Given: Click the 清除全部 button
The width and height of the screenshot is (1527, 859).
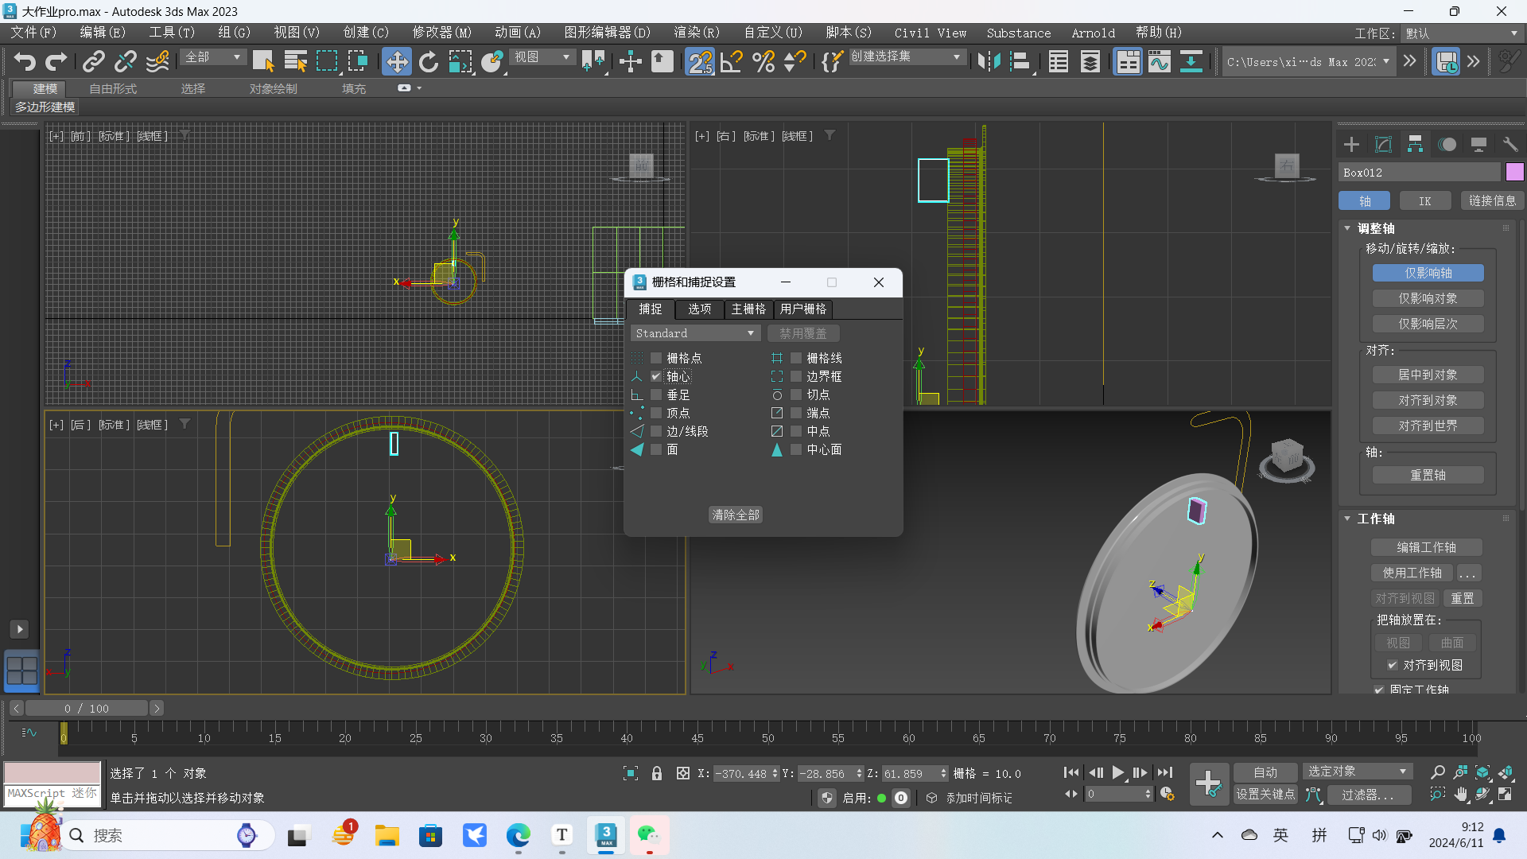Looking at the screenshot, I should coord(736,515).
